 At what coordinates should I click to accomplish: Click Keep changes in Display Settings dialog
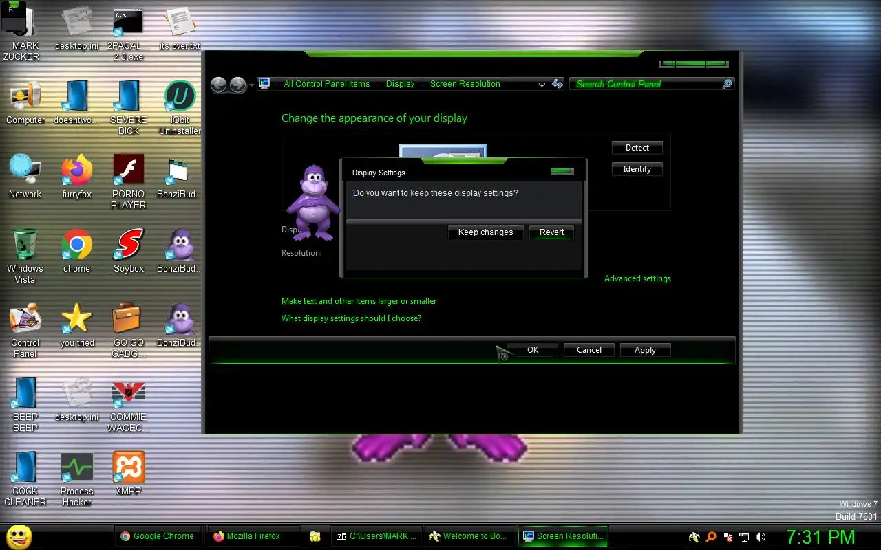[485, 232]
